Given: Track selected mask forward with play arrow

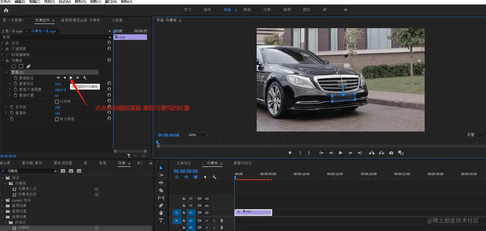Looking at the screenshot, I should pyautogui.click(x=71, y=78).
